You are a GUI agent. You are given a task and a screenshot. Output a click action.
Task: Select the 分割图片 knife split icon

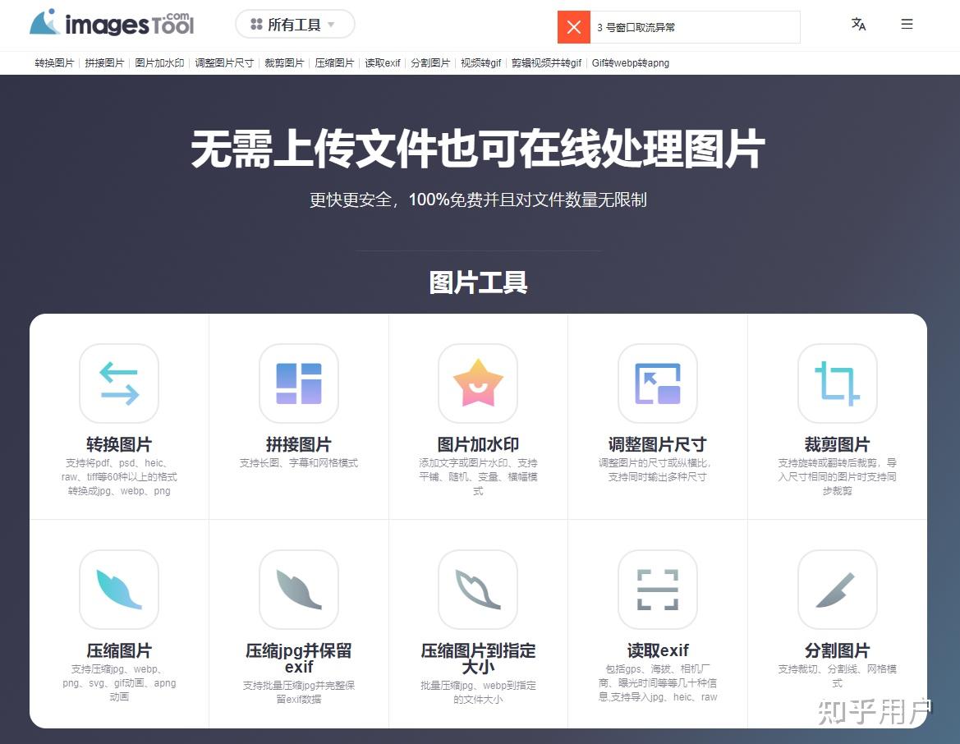836,590
